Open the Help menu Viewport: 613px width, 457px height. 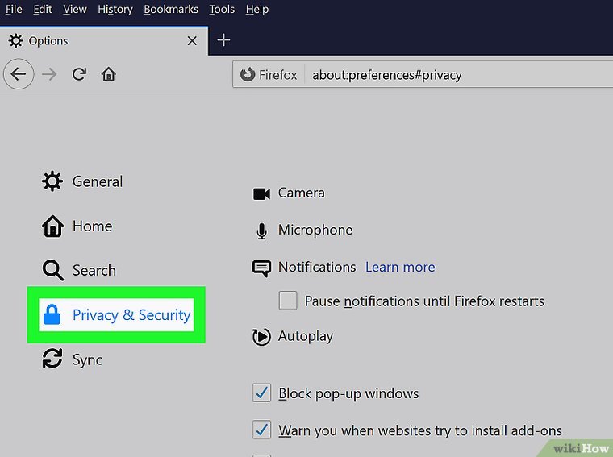(256, 9)
